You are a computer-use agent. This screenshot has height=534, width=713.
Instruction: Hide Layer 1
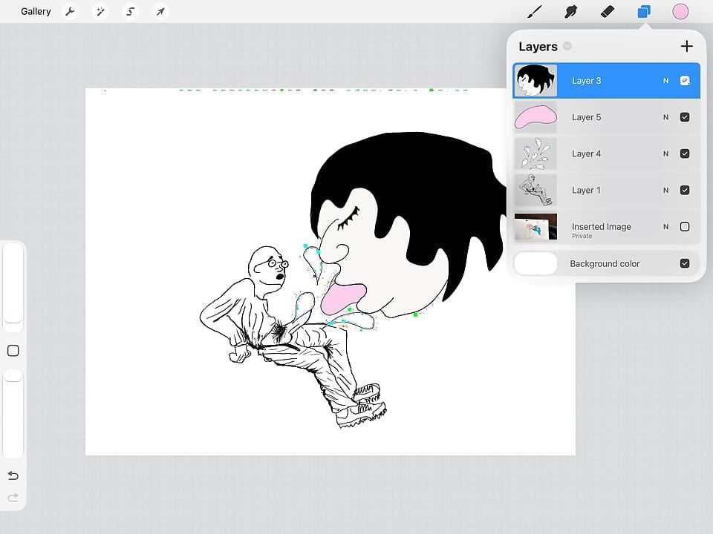tap(685, 191)
